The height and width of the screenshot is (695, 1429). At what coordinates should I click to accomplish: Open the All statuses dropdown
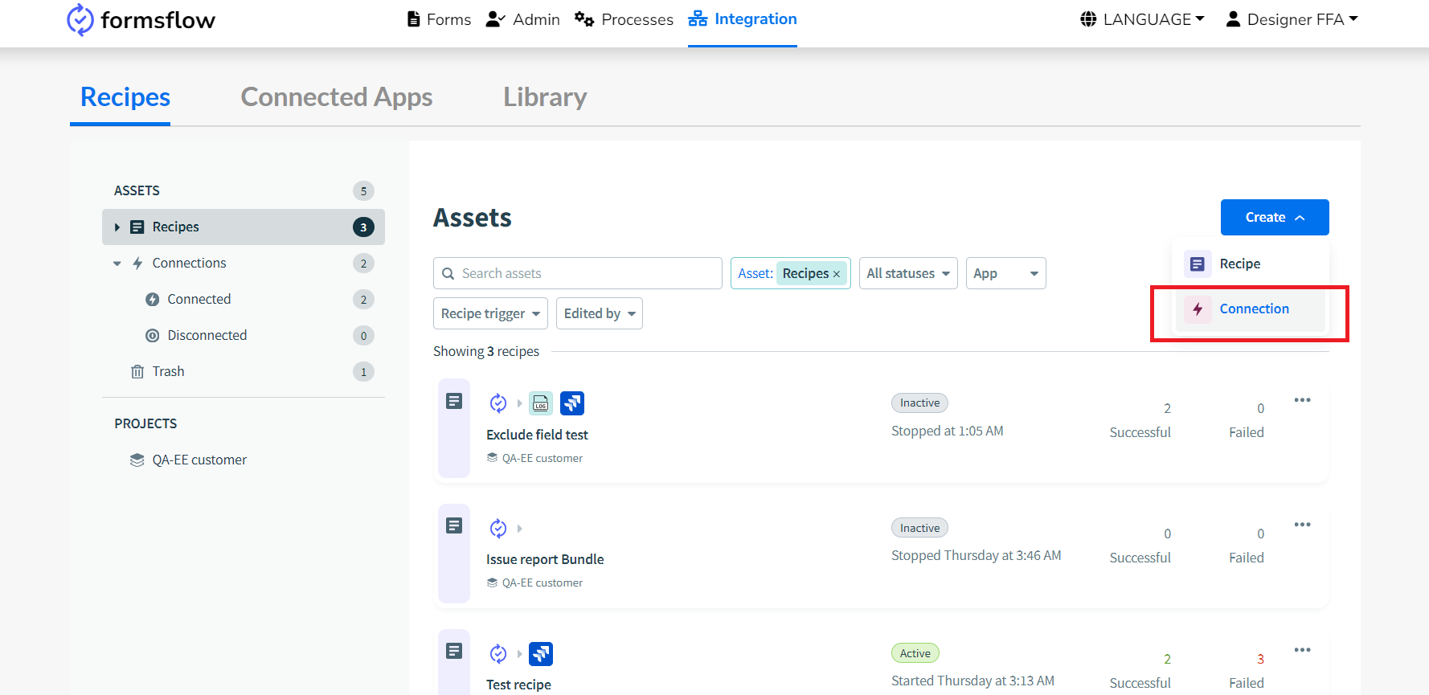tap(908, 273)
